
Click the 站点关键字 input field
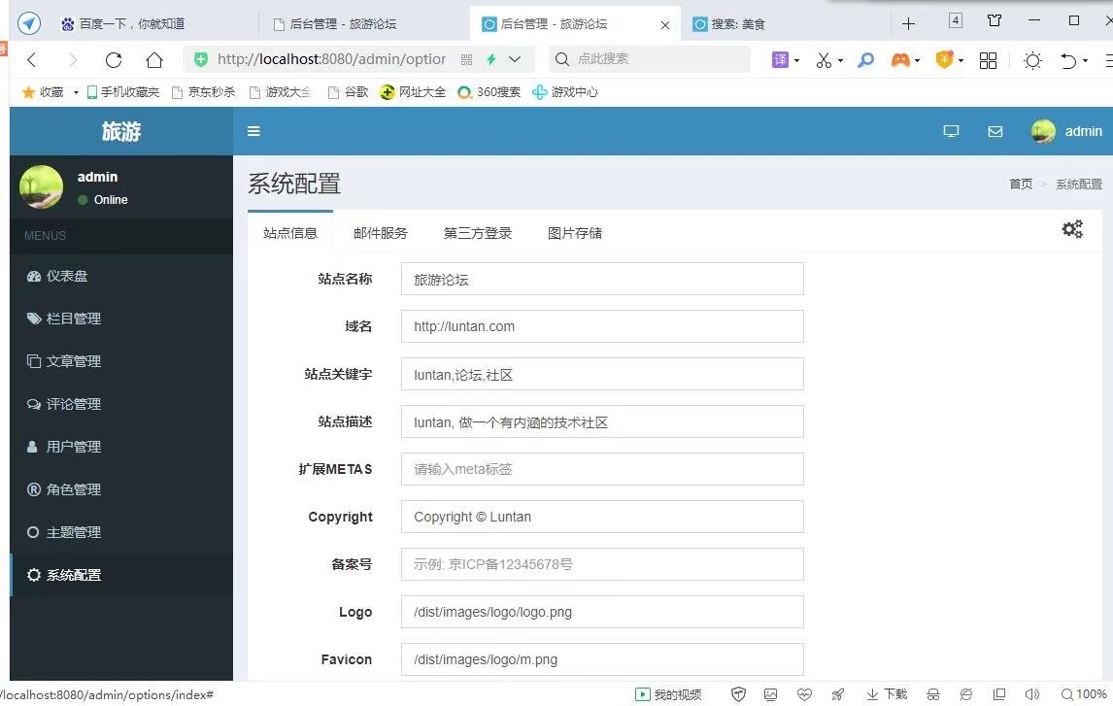602,374
